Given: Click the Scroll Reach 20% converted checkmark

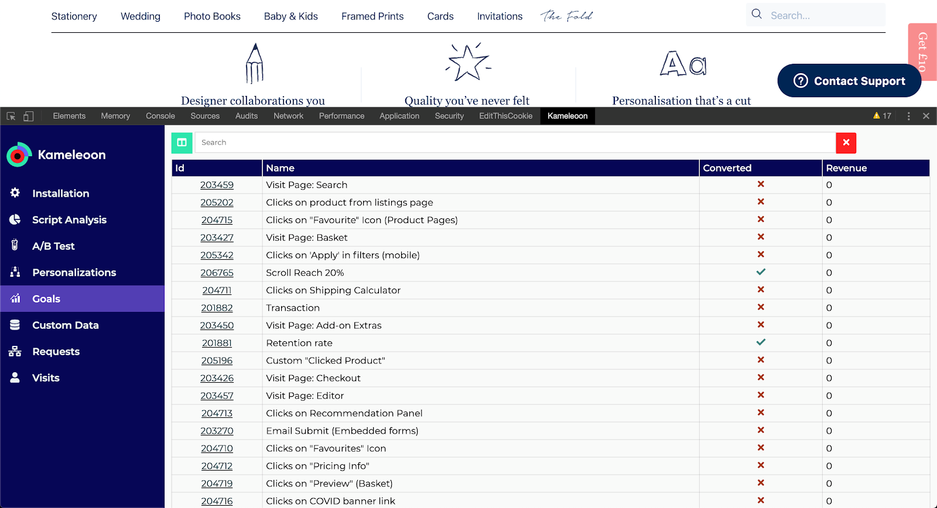Looking at the screenshot, I should (x=761, y=272).
